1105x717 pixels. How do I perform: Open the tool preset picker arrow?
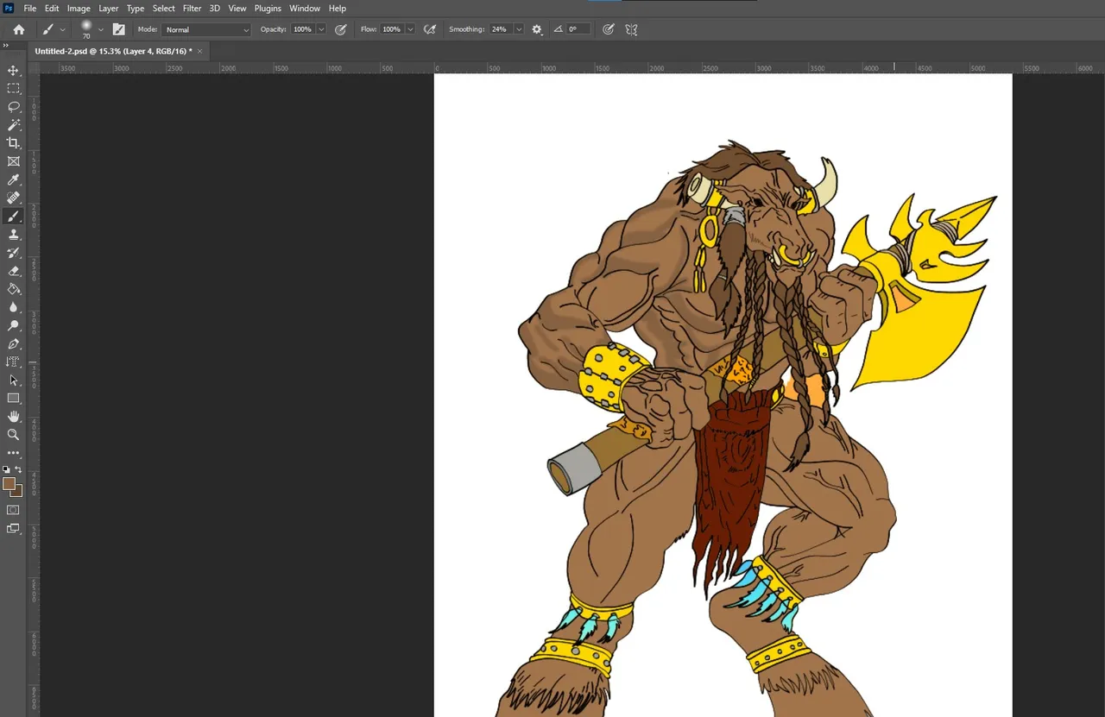point(62,29)
